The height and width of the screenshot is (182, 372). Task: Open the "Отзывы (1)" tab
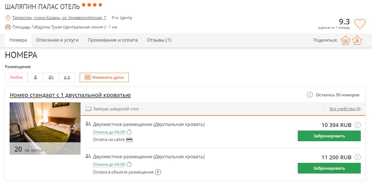tap(159, 40)
